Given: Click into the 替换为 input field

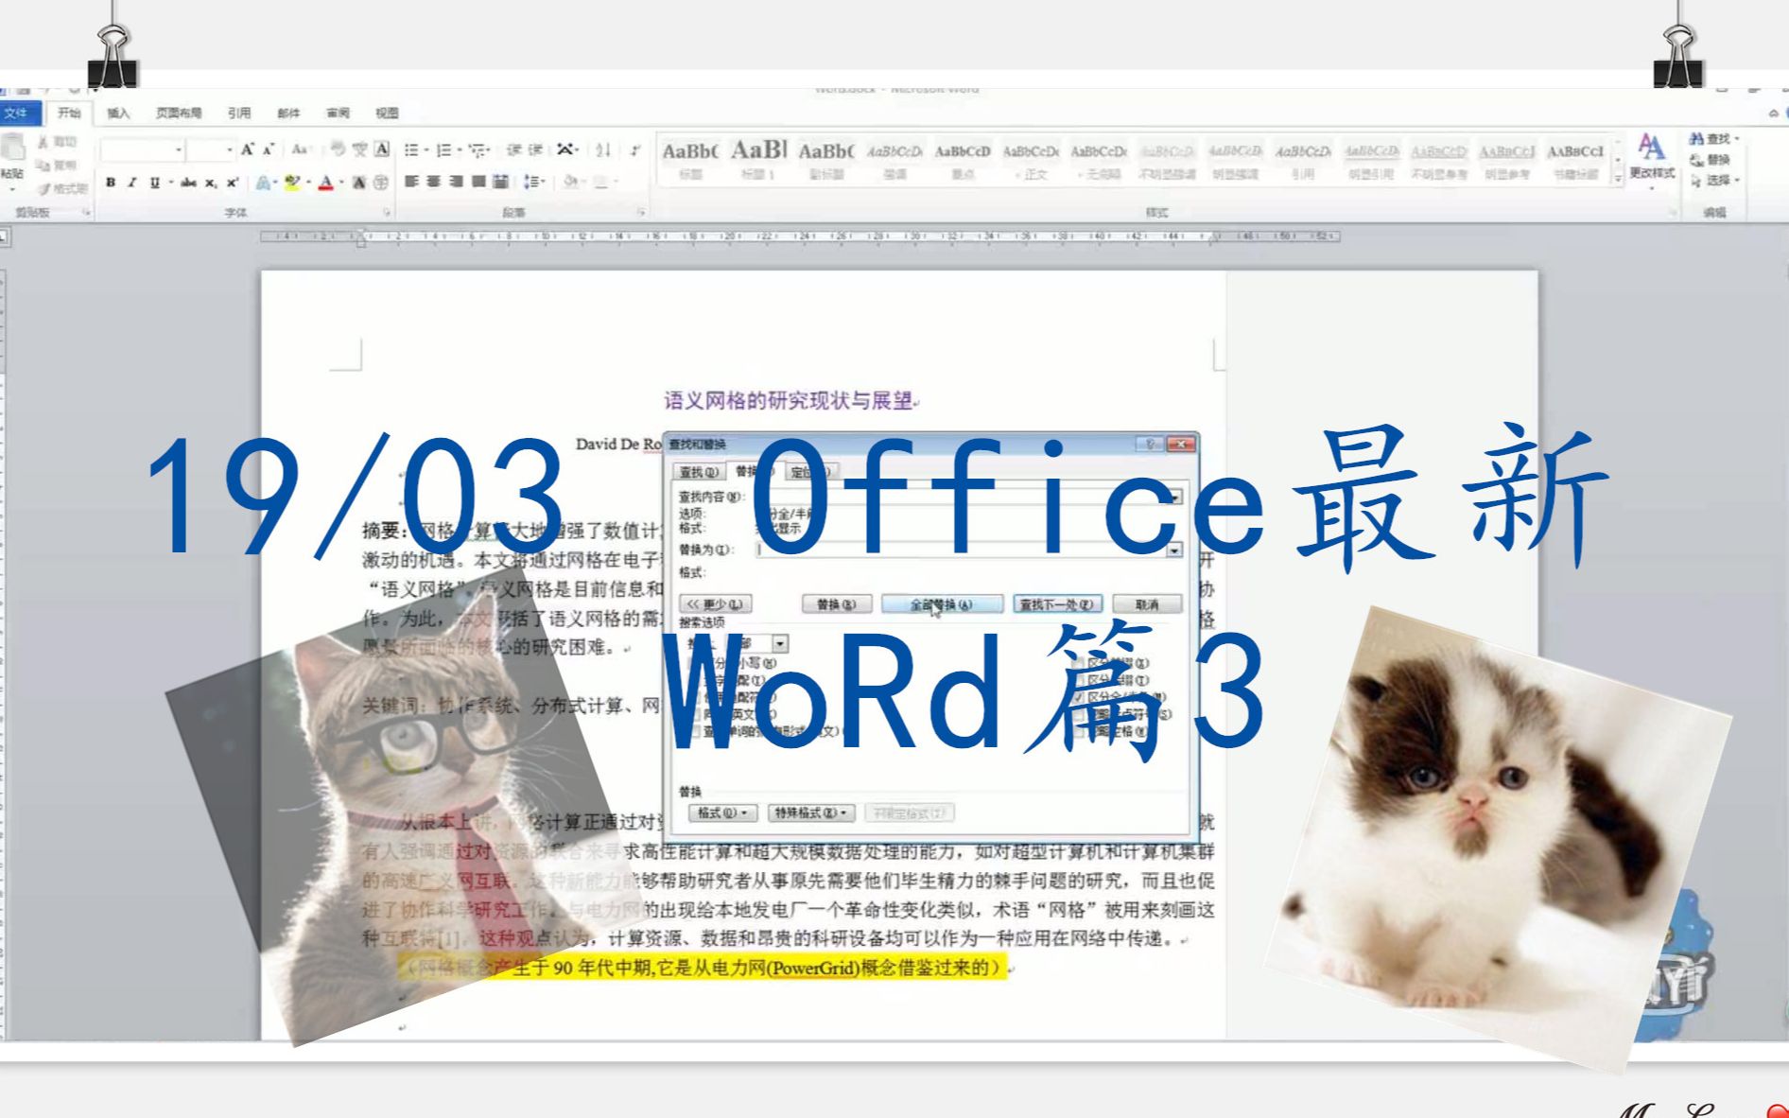Looking at the screenshot, I should 960,550.
